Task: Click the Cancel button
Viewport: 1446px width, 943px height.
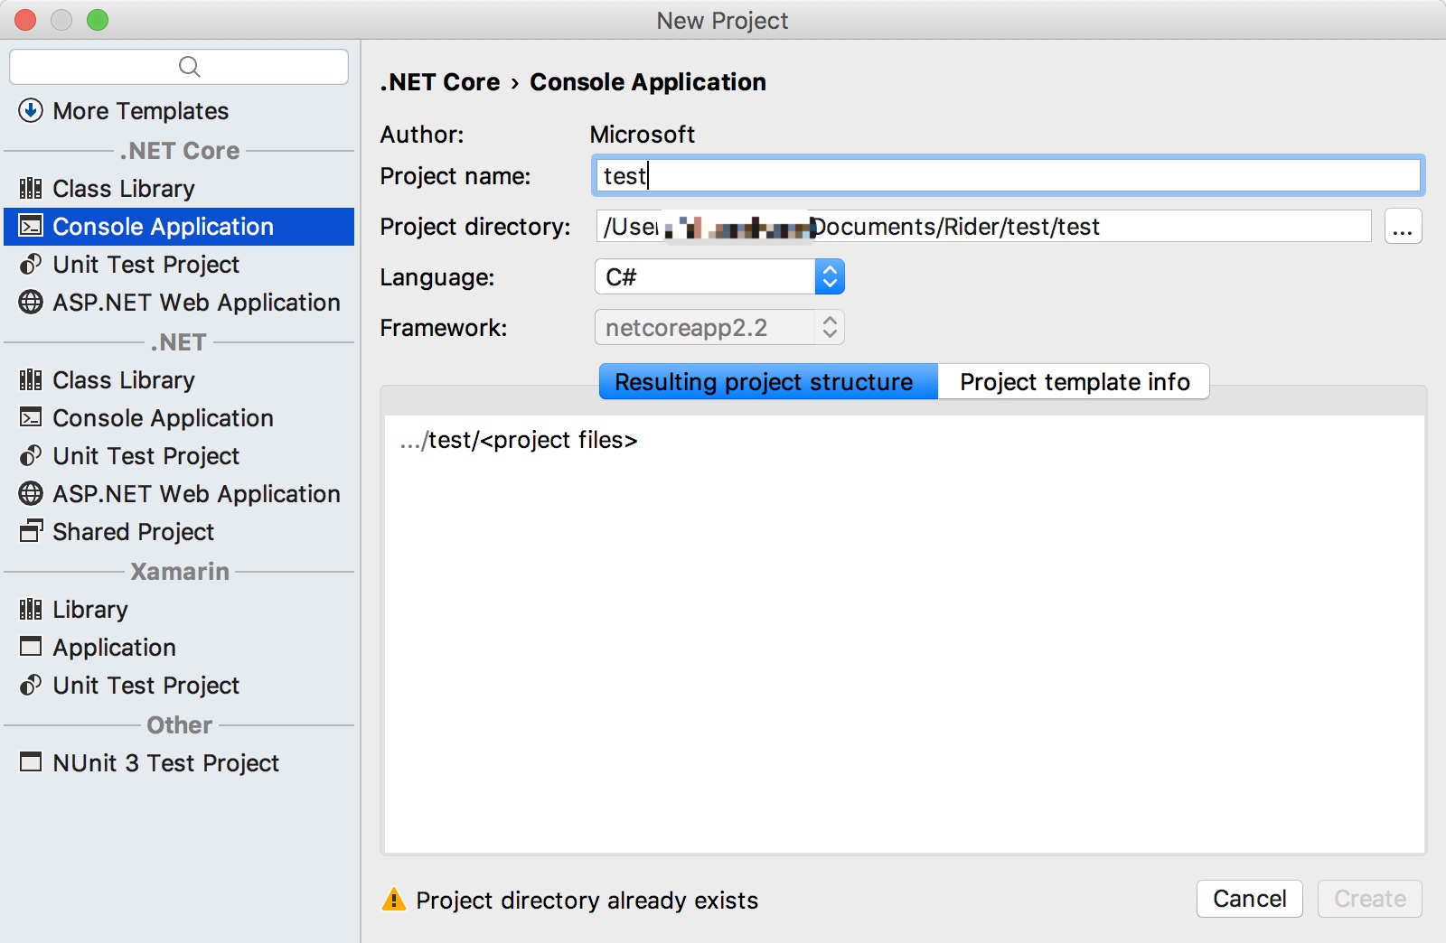Action: tap(1249, 899)
